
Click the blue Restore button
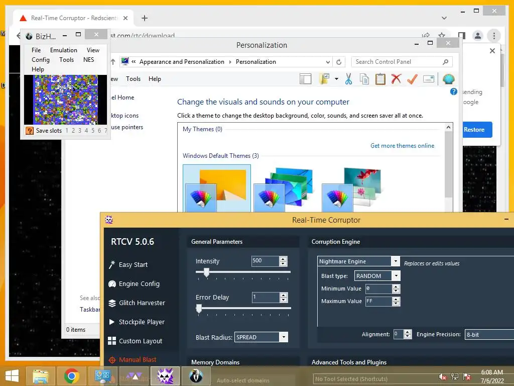[477, 130]
